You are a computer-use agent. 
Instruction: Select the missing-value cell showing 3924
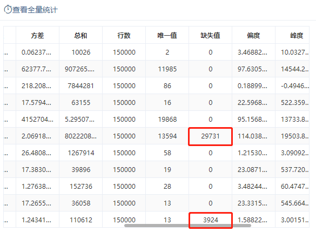click(x=211, y=220)
